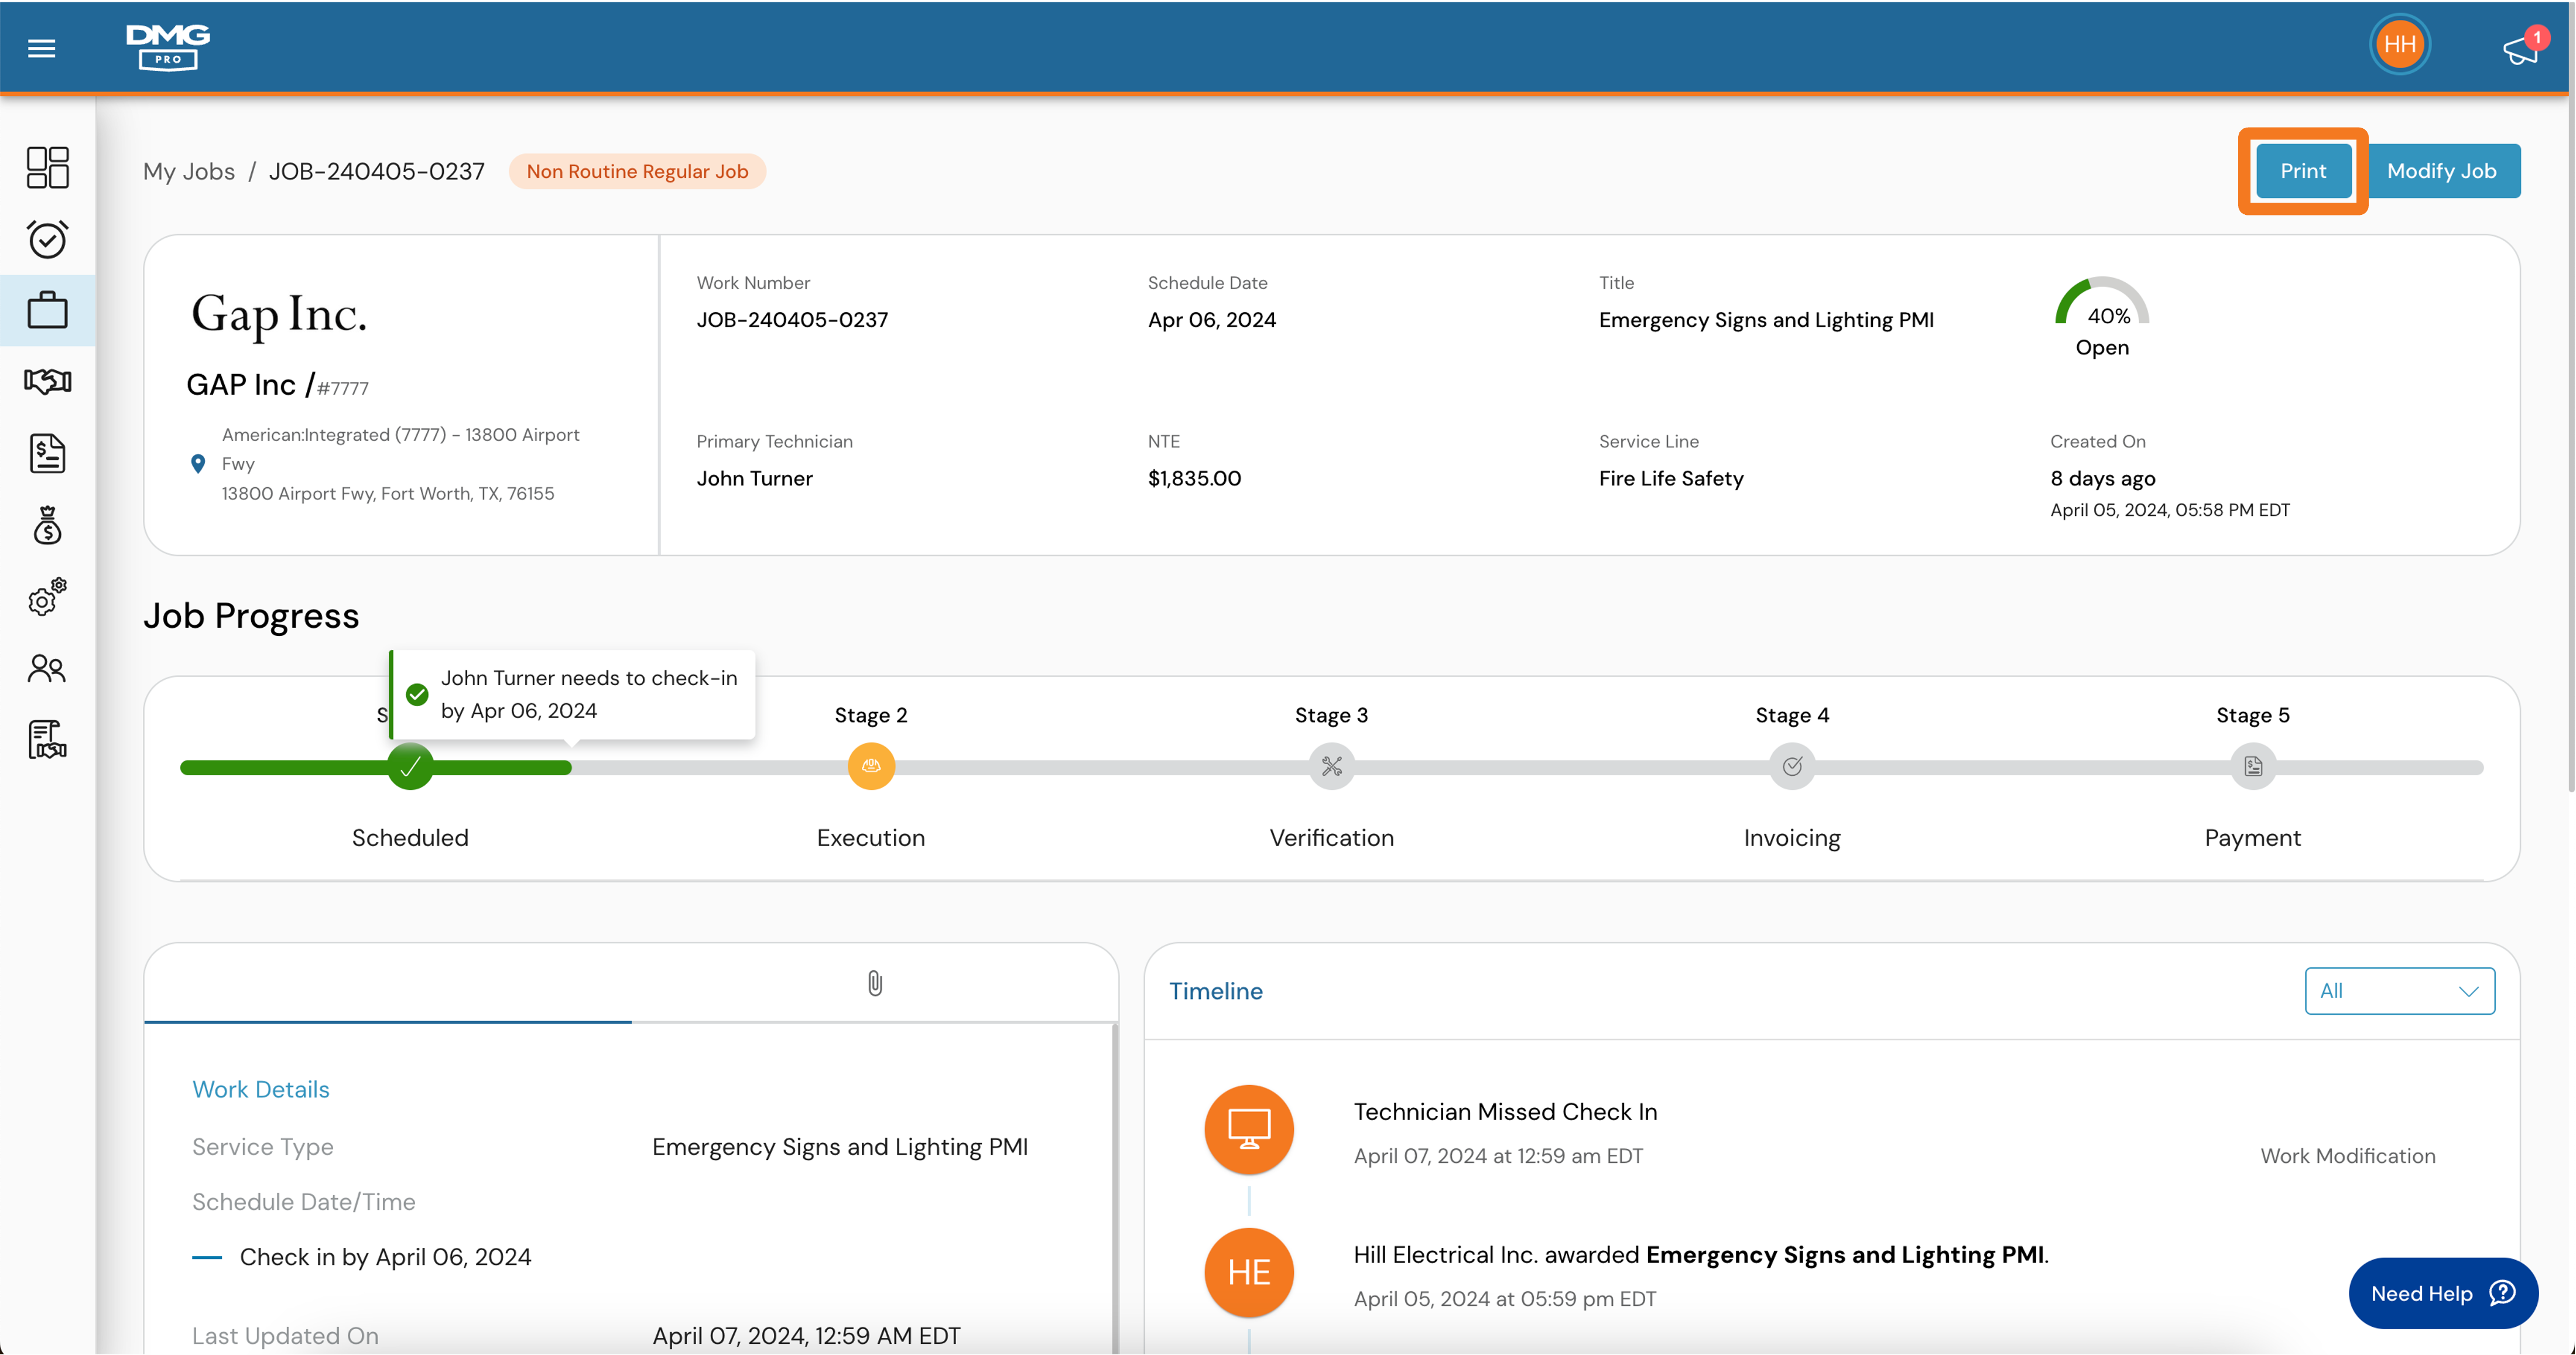Click the Modify Job button
The height and width of the screenshot is (1355, 2576).
[x=2441, y=171]
